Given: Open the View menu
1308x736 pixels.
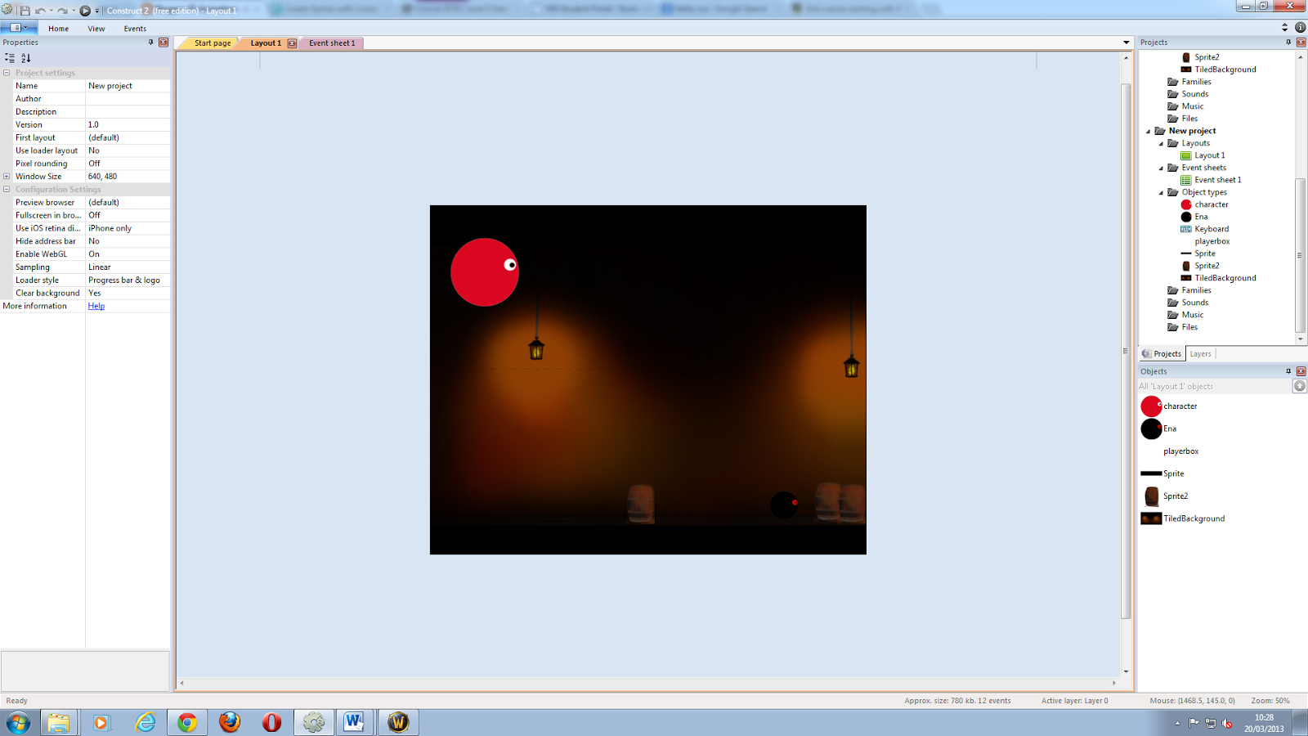Looking at the screenshot, I should click(96, 28).
